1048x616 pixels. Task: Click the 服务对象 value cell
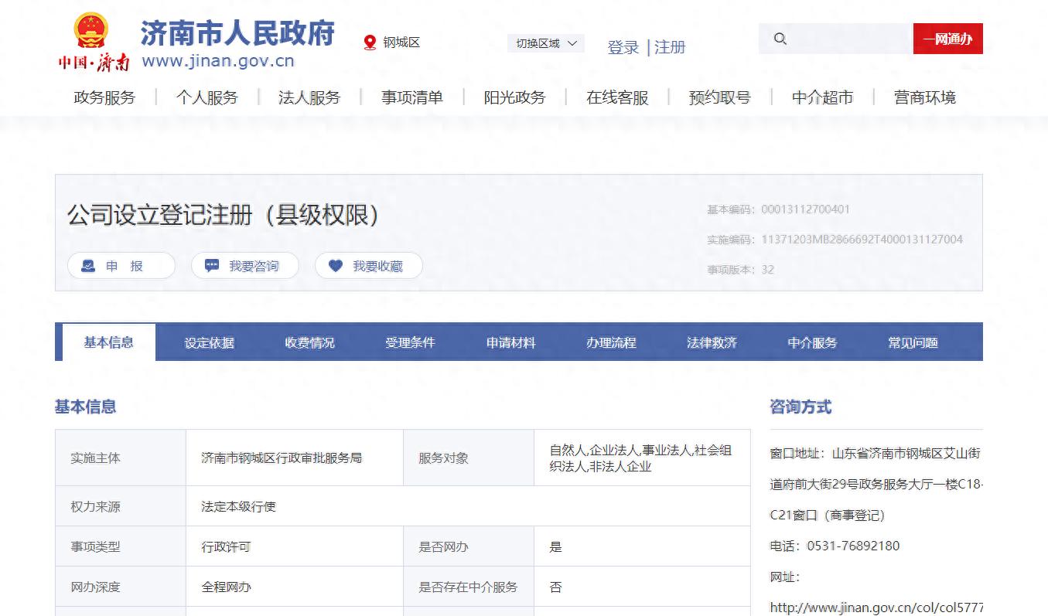pyautogui.click(x=642, y=458)
